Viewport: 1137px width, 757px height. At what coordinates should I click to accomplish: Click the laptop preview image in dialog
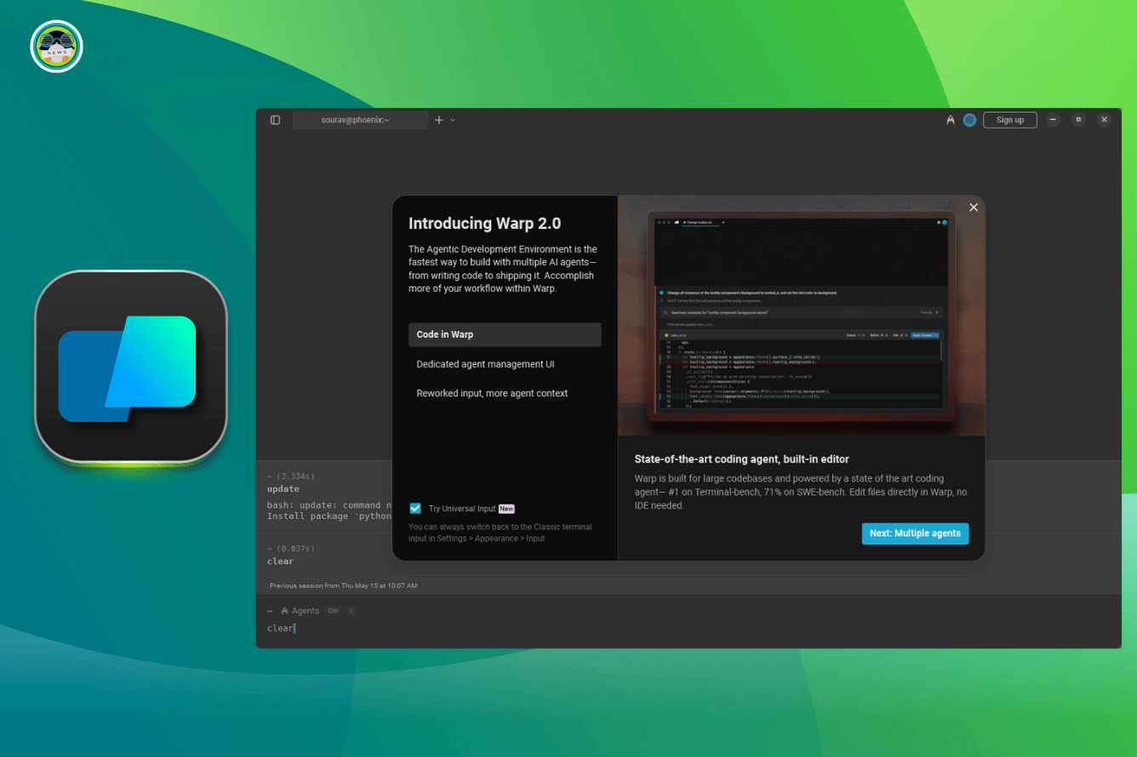click(x=801, y=316)
